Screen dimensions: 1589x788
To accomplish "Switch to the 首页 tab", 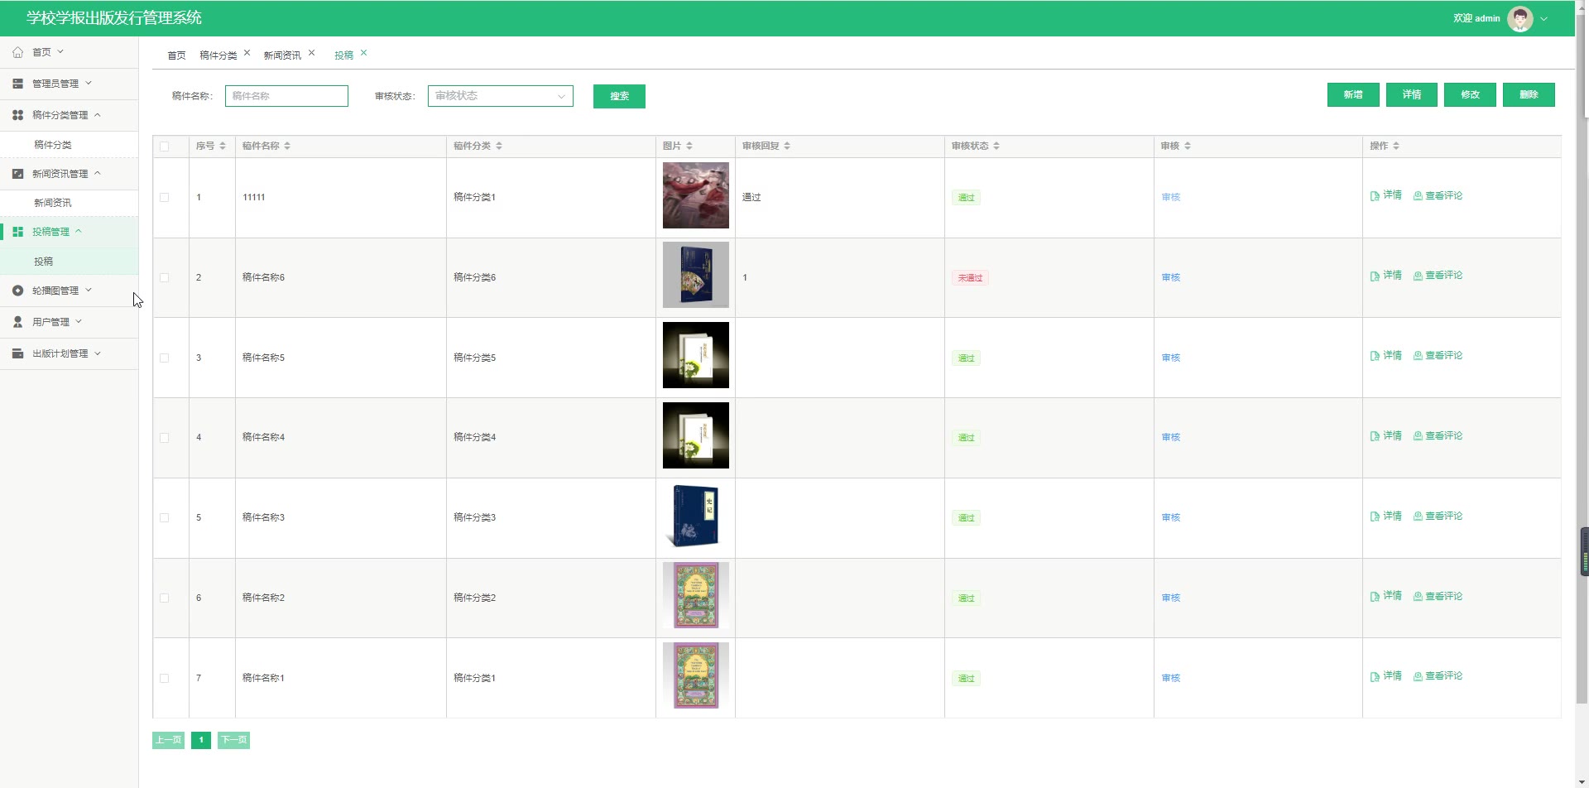I will click(176, 55).
